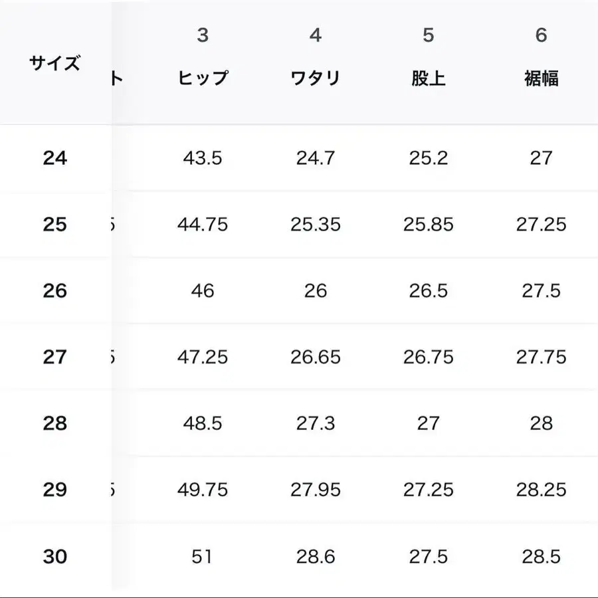598x598 pixels.
Task: Click the size 28 row label
Action: click(55, 423)
